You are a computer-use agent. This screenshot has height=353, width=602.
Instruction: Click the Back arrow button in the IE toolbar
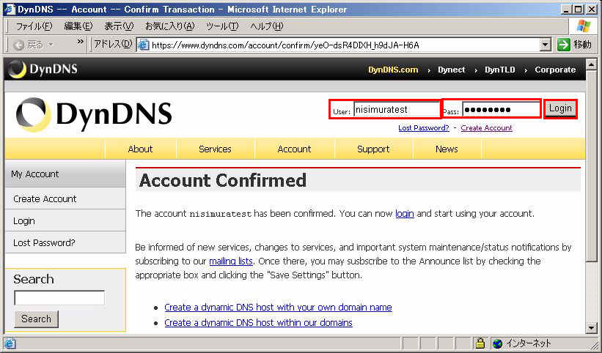(18, 45)
